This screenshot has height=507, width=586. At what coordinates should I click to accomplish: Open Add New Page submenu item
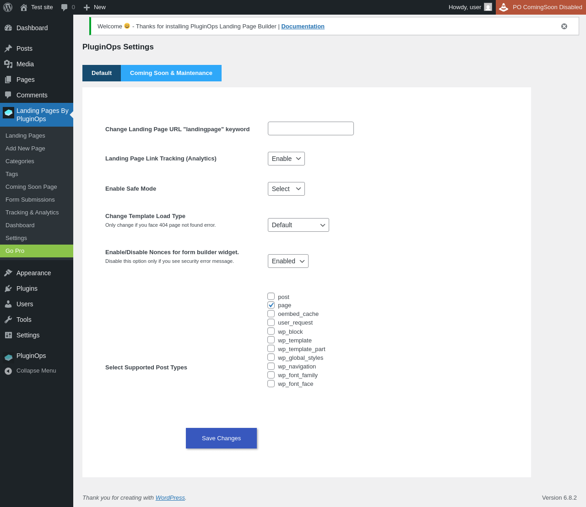[x=37, y=149]
